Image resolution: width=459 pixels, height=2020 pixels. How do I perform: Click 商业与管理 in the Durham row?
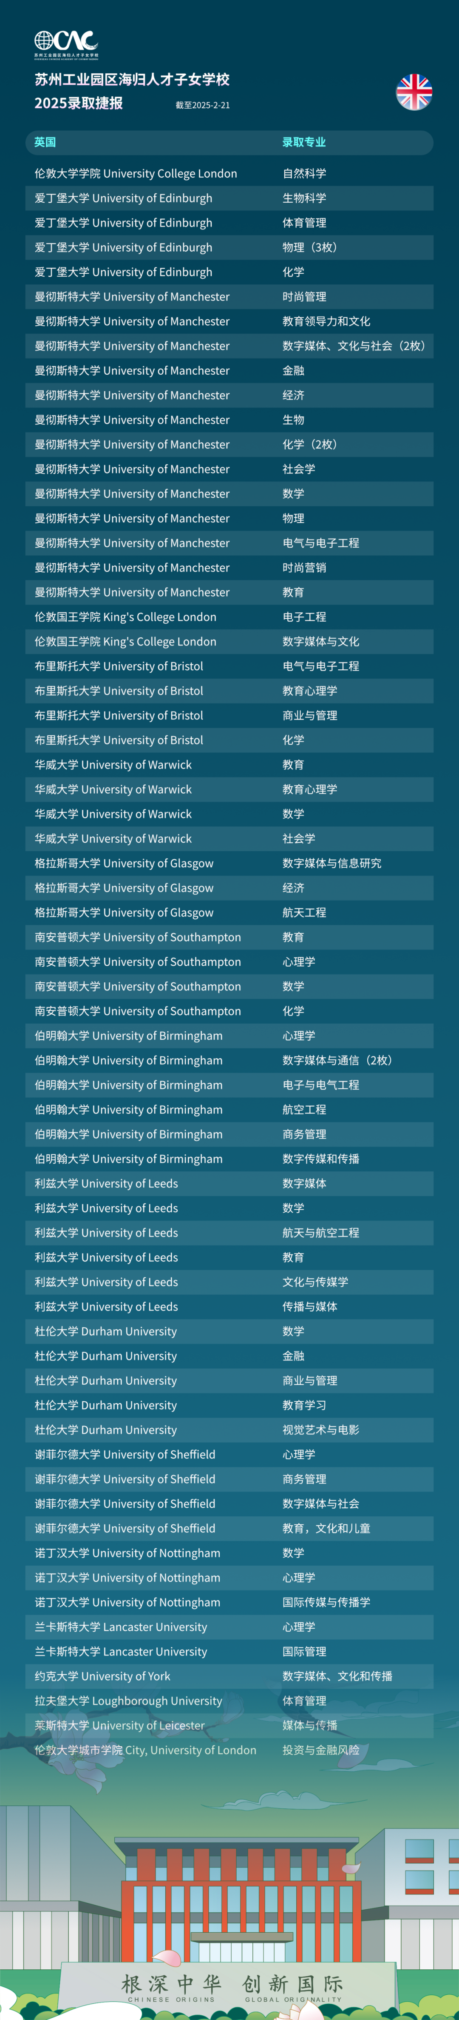309,1381
